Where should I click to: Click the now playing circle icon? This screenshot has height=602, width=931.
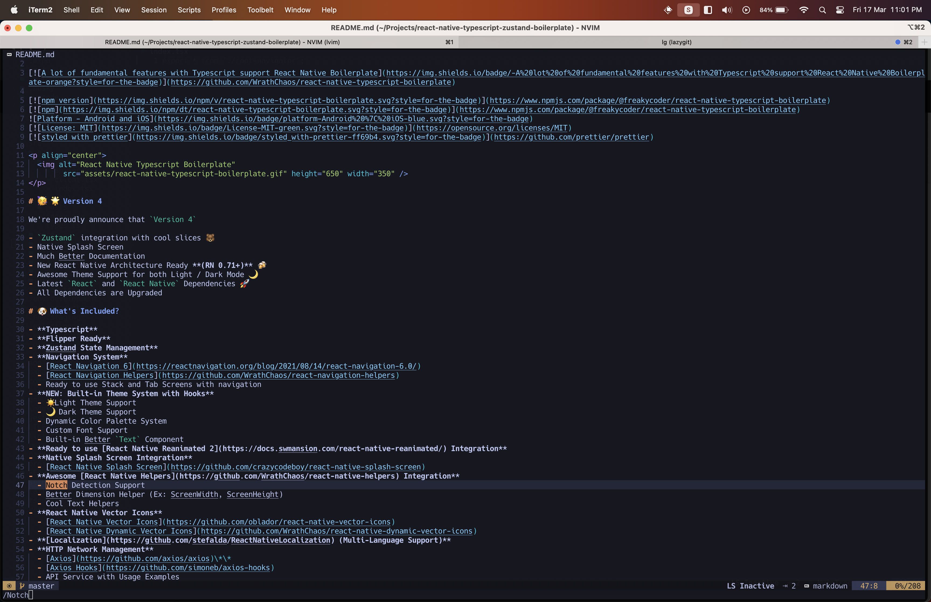click(x=746, y=10)
